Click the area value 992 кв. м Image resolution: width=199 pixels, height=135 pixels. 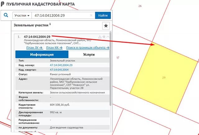[x=56, y=112]
